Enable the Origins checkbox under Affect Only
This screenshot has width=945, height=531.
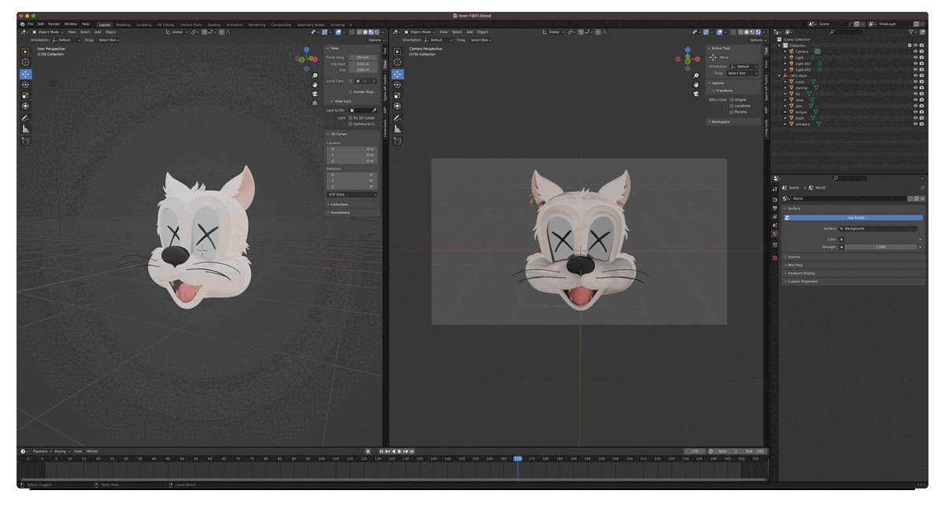(x=732, y=100)
